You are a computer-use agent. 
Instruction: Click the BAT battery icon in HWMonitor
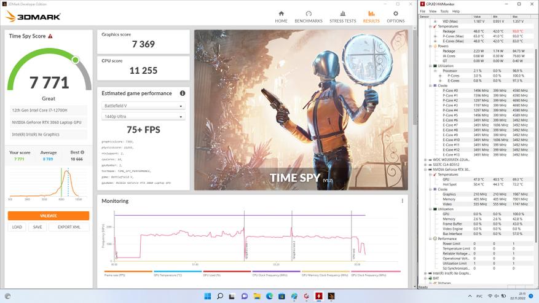tap(430, 278)
